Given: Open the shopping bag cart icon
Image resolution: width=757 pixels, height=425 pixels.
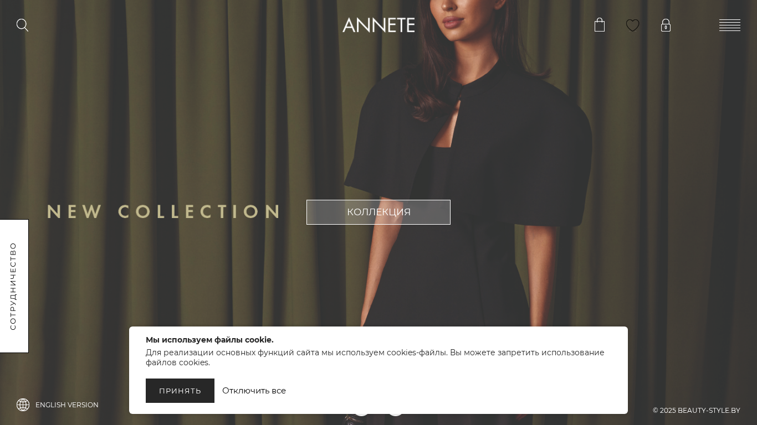Looking at the screenshot, I should click(600, 25).
